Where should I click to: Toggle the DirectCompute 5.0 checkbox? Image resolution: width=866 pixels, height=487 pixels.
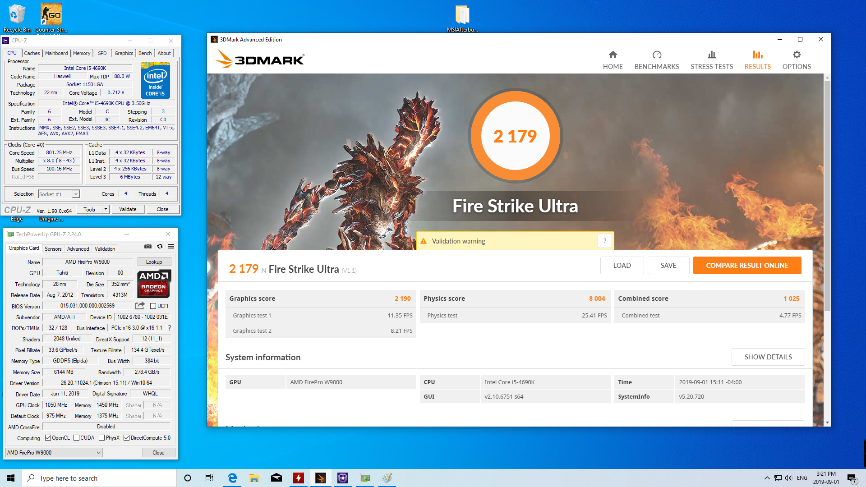point(127,437)
